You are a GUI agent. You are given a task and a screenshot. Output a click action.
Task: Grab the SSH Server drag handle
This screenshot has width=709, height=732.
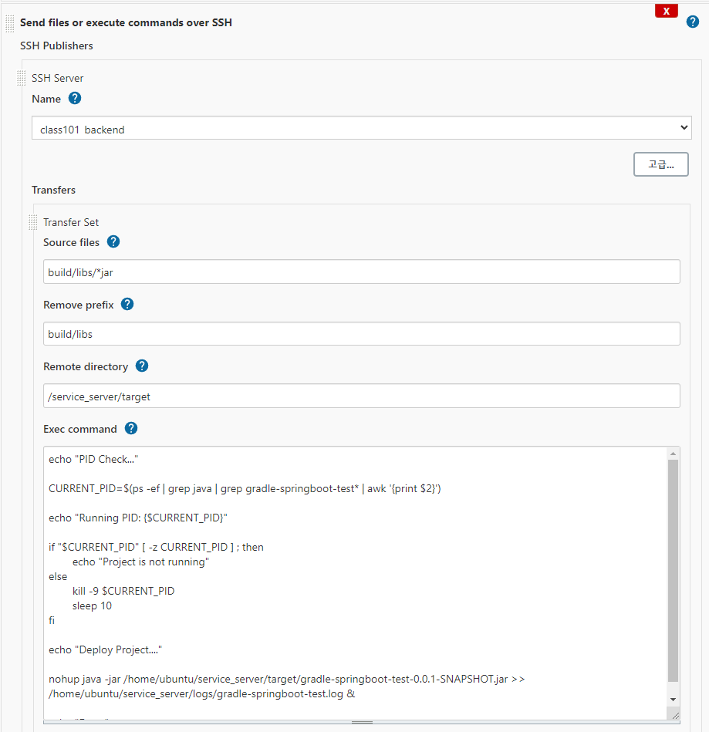(x=21, y=77)
